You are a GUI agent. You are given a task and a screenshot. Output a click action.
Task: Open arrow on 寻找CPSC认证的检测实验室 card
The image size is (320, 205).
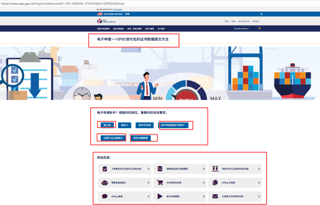coord(259,169)
